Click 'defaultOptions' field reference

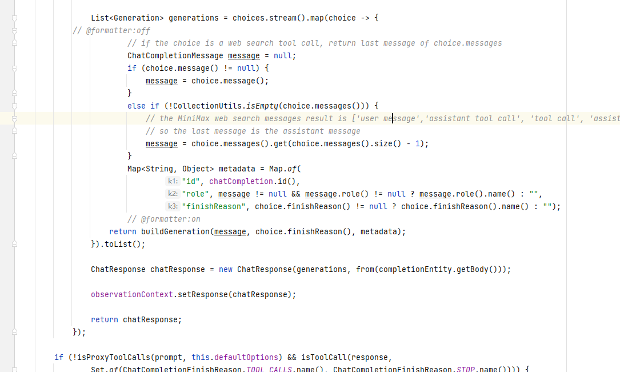point(246,357)
